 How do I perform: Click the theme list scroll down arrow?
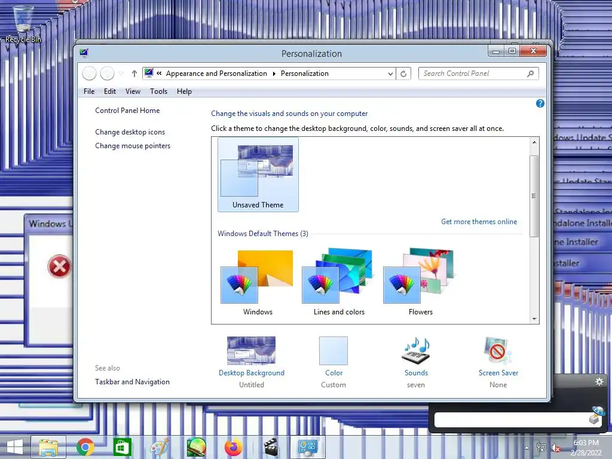pyautogui.click(x=534, y=319)
